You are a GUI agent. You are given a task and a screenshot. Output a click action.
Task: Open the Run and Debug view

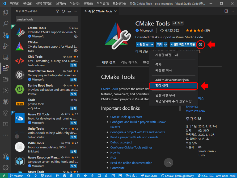5,46
